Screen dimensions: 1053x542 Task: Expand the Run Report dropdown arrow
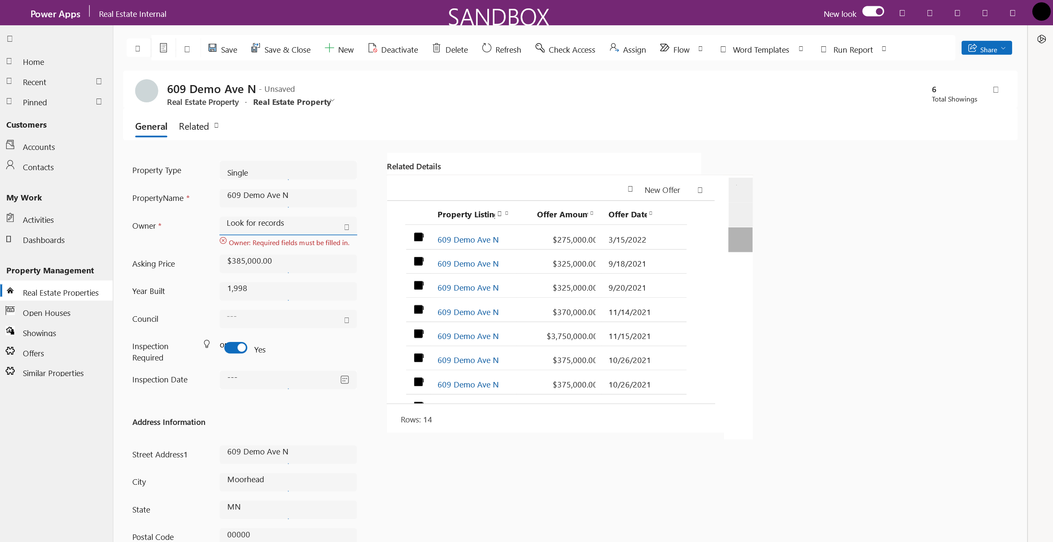884,49
